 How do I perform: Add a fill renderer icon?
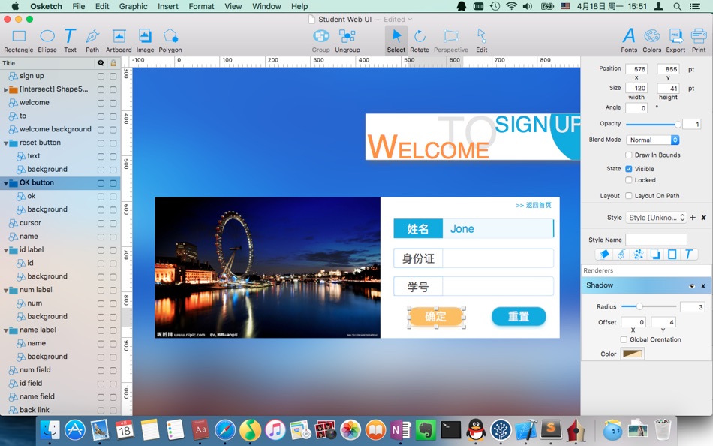604,255
